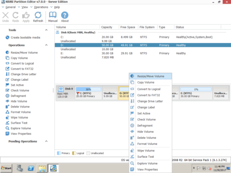Select Convert to Logical in left panel
The image size is (231, 173).
(x=20, y=63)
